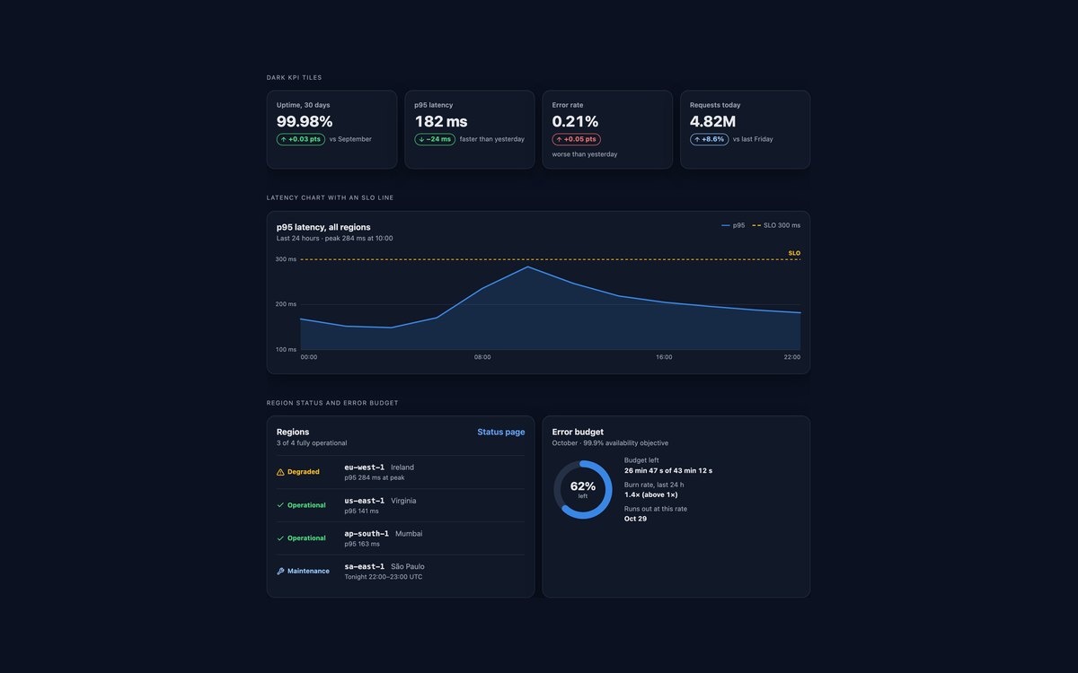Click the 16:00 x-axis tick label
This screenshot has height=673, width=1078.
664,357
